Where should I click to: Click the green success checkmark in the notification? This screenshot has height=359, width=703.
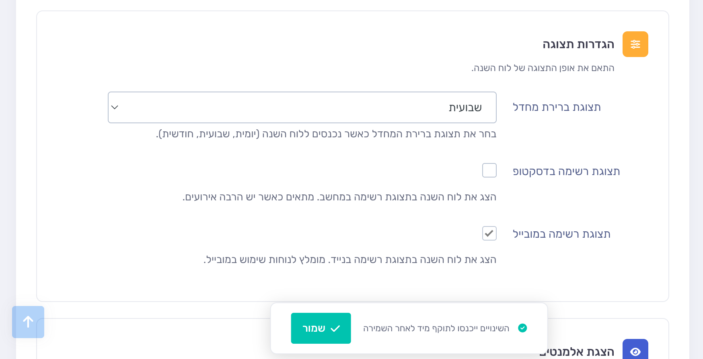point(523,328)
